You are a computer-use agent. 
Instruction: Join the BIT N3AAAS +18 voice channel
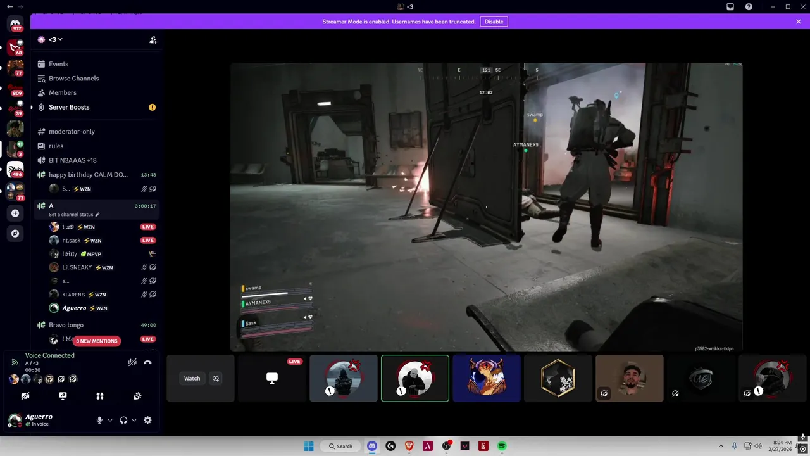pos(97,160)
